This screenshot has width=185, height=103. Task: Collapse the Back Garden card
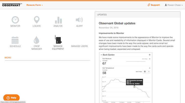[101, 55]
